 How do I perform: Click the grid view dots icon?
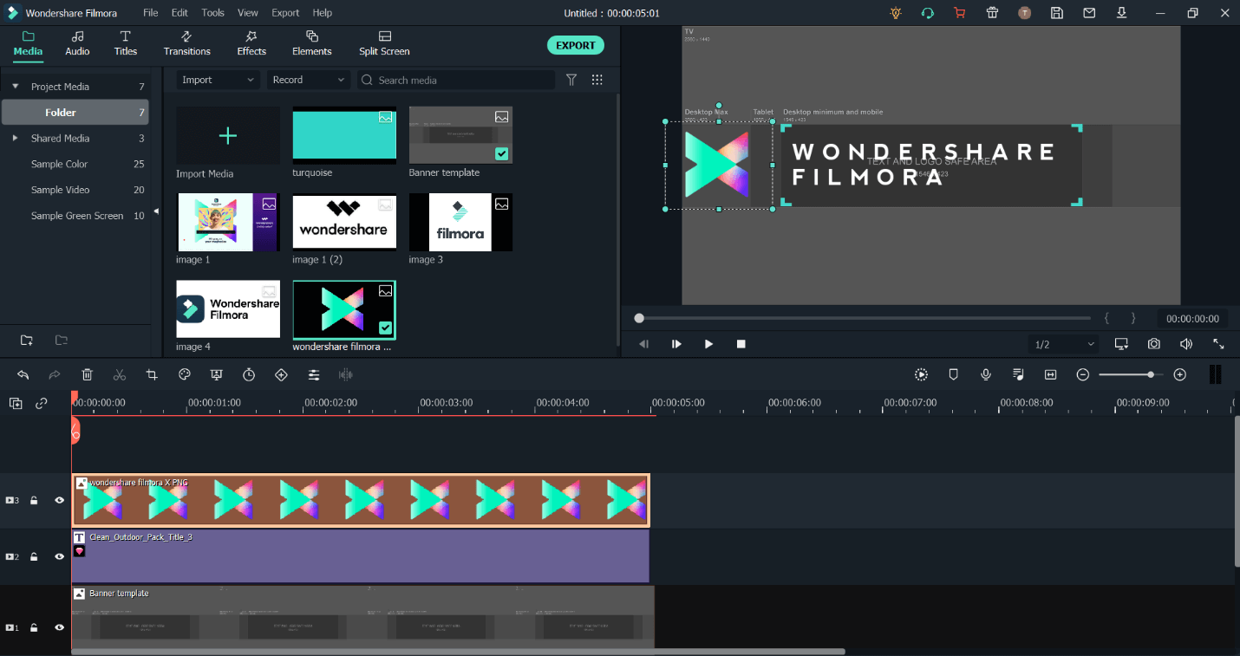(x=597, y=80)
